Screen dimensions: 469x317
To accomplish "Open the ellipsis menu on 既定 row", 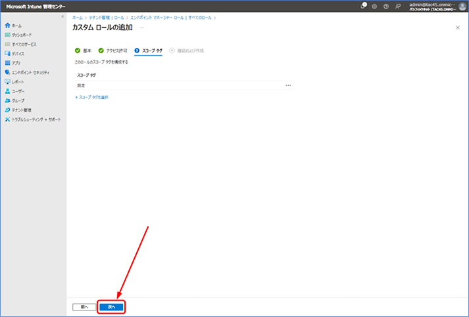I will click(x=288, y=85).
